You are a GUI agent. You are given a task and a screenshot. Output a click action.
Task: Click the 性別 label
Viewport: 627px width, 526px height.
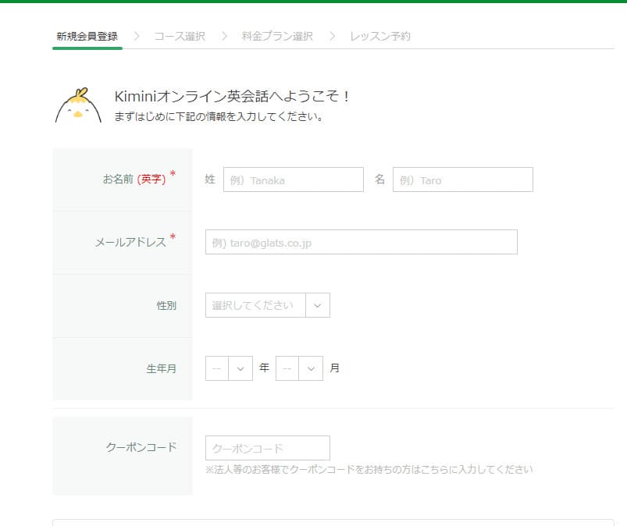pyautogui.click(x=166, y=306)
